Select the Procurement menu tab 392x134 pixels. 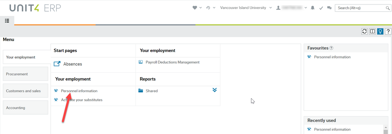[25, 74]
